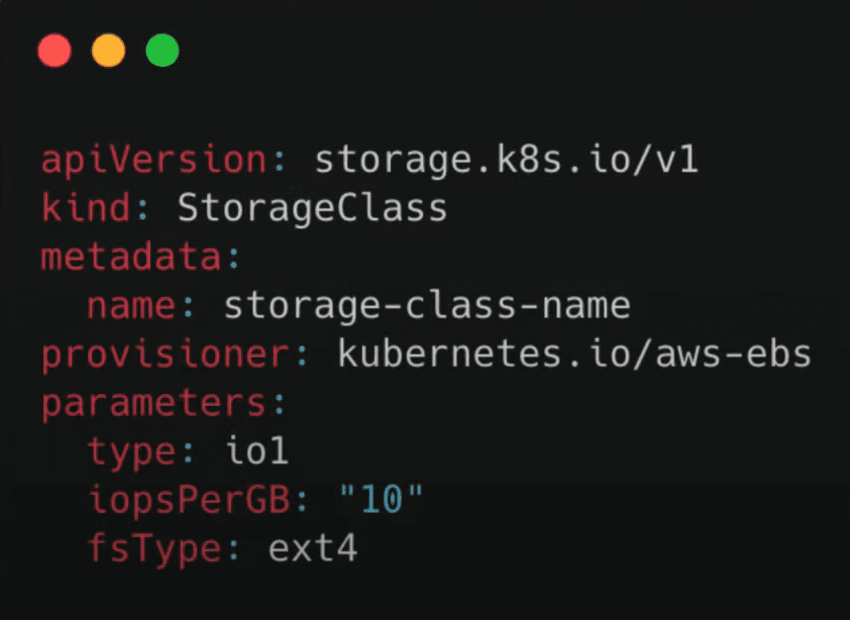Select the StorageClass value
The image size is (850, 620).
[312, 209]
